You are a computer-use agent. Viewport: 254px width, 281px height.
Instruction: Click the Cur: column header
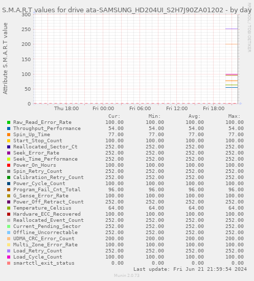pos(114,116)
